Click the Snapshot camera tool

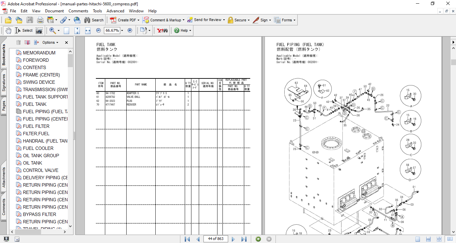39,30
